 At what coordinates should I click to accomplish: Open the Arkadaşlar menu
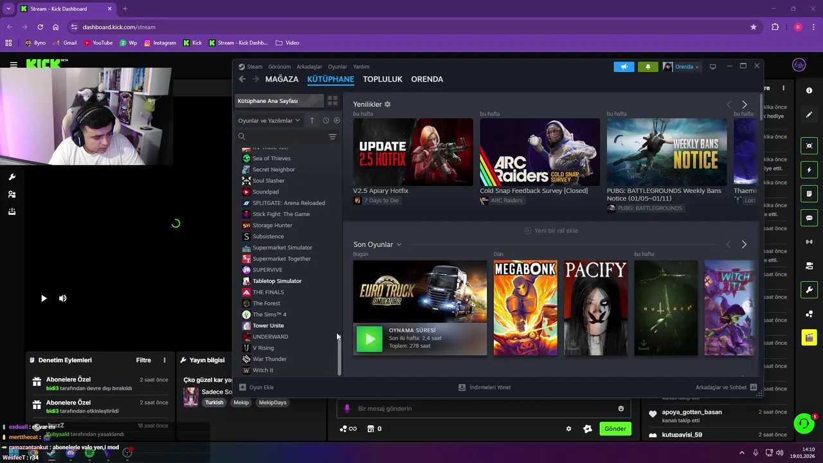[309, 67]
